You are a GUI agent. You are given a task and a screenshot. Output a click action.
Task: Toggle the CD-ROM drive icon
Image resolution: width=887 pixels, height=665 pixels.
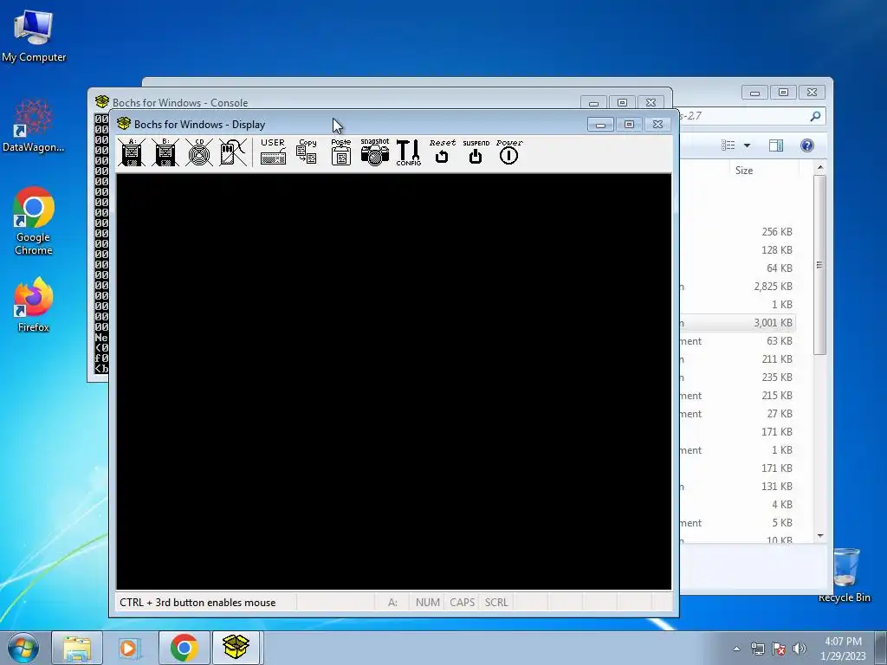tap(199, 152)
